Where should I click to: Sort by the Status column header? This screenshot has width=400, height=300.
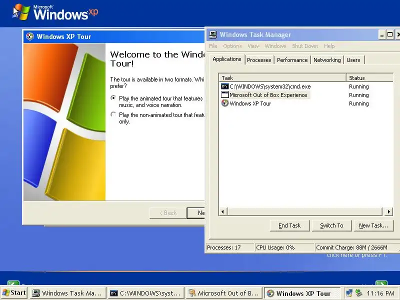(369, 78)
